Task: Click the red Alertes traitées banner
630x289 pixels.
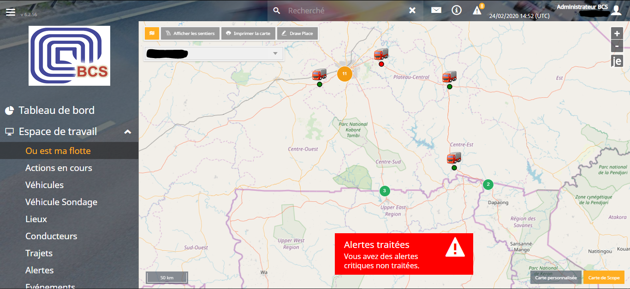Action: coord(404,254)
